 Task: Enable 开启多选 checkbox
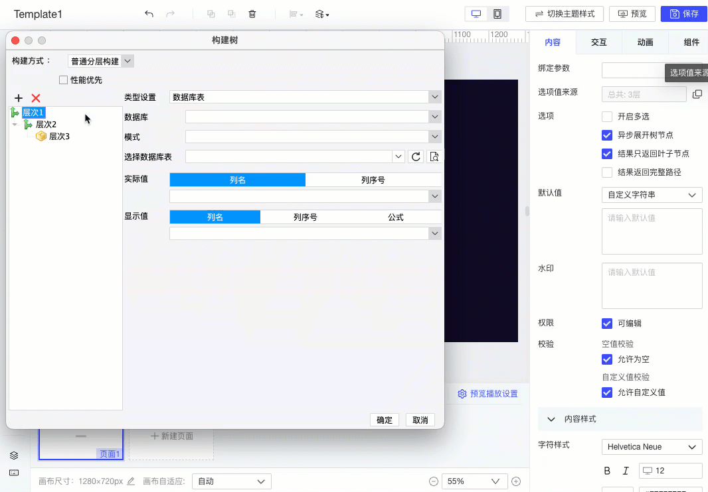607,116
